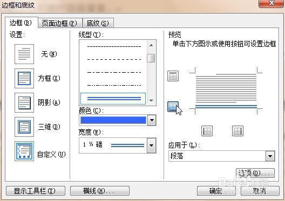Choose the wide-spaced dashed line style
Screen dimensions: 285x201
114,59
